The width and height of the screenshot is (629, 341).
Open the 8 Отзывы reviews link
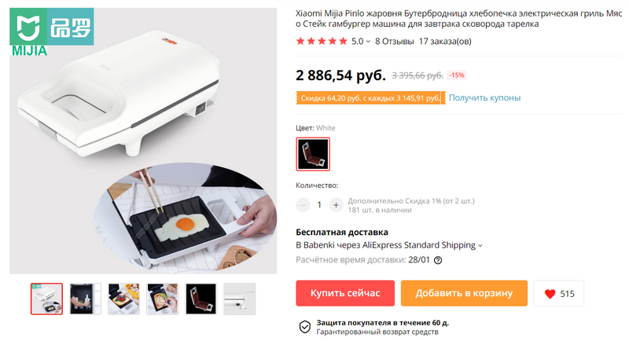click(x=395, y=42)
